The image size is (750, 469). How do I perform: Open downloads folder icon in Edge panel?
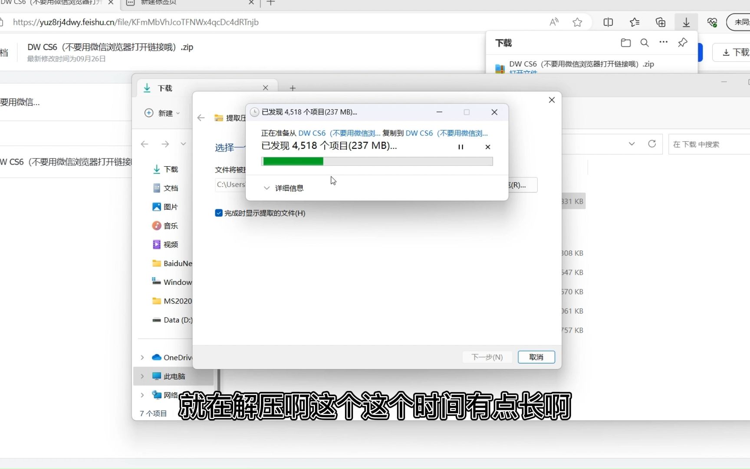[625, 43]
